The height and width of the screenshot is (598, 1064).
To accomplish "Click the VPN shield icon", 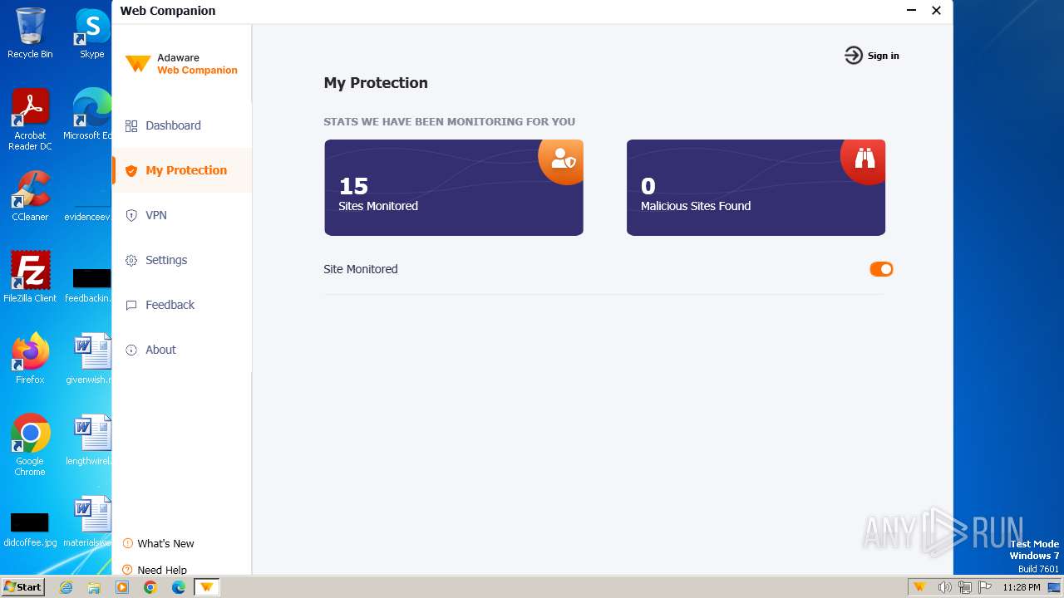I will pos(131,216).
